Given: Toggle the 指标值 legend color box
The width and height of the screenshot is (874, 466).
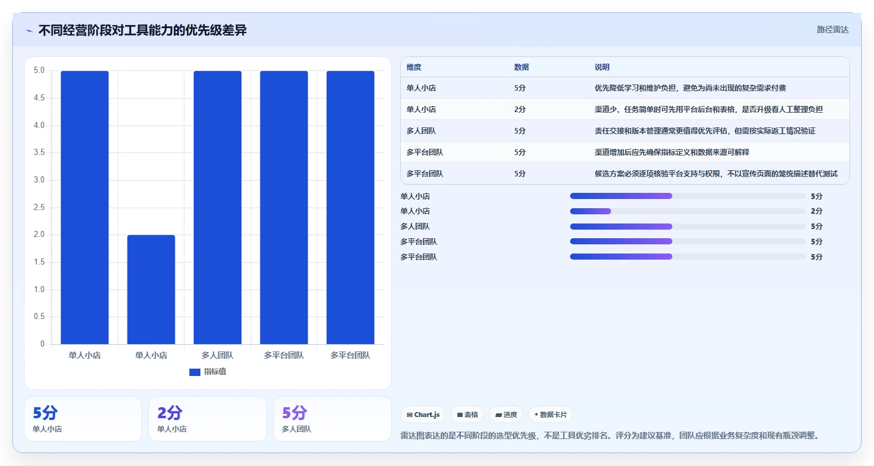Looking at the screenshot, I should click(x=195, y=372).
